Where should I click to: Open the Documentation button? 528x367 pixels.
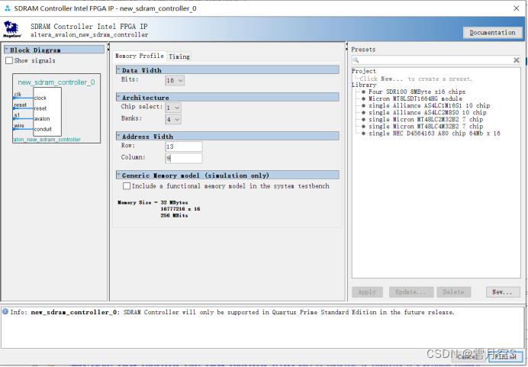click(493, 33)
